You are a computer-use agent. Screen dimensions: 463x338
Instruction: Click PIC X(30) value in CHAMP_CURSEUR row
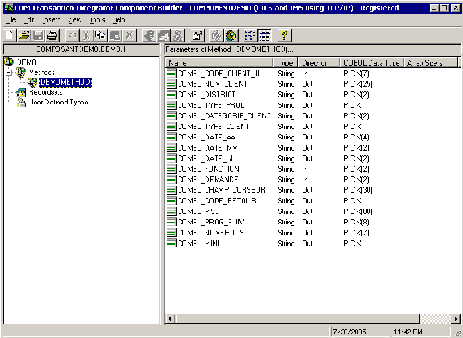pyautogui.click(x=358, y=190)
